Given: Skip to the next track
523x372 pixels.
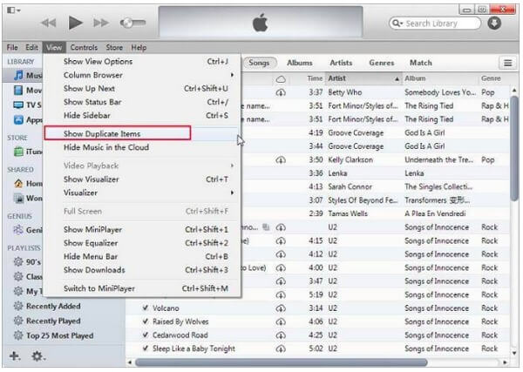Looking at the screenshot, I should pos(101,23).
